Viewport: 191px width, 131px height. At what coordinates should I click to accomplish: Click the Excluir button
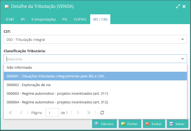(x=154, y=124)
